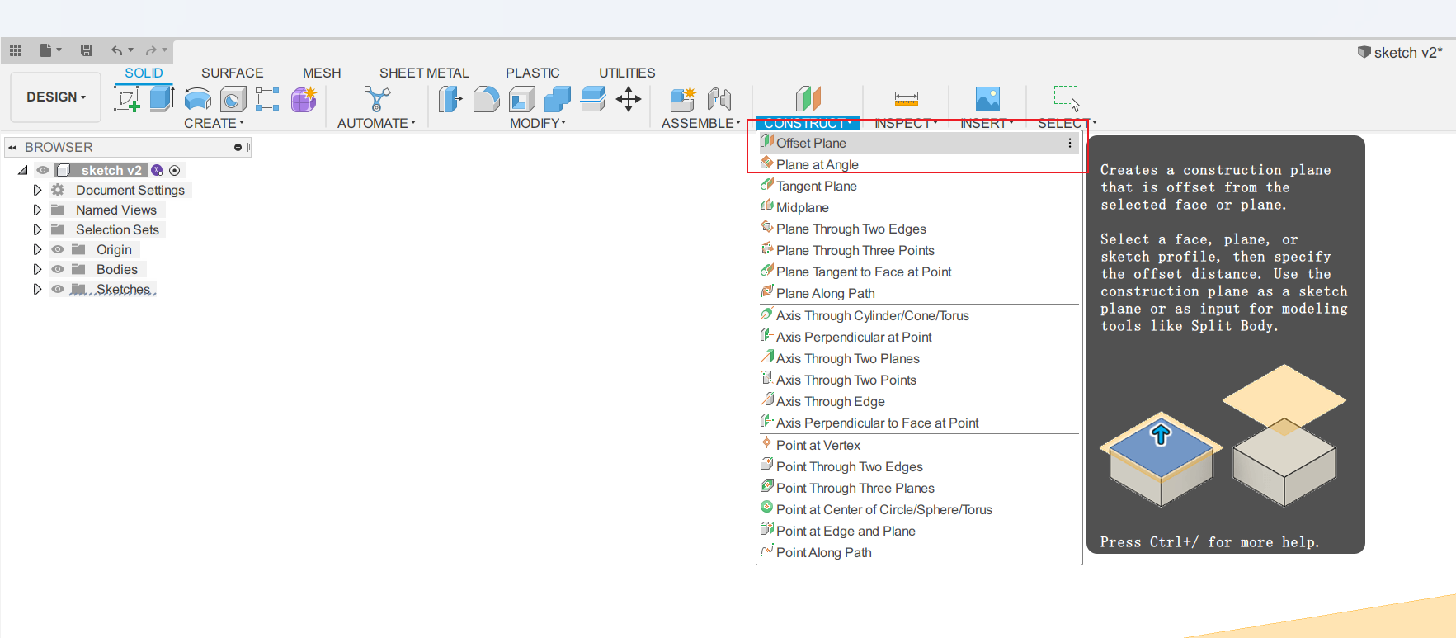The height and width of the screenshot is (638, 1456).
Task: Click the purple Create Form icon
Action: click(304, 99)
